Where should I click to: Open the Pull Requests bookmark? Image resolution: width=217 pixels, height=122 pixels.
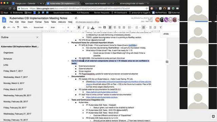pyautogui.click(x=83, y=13)
